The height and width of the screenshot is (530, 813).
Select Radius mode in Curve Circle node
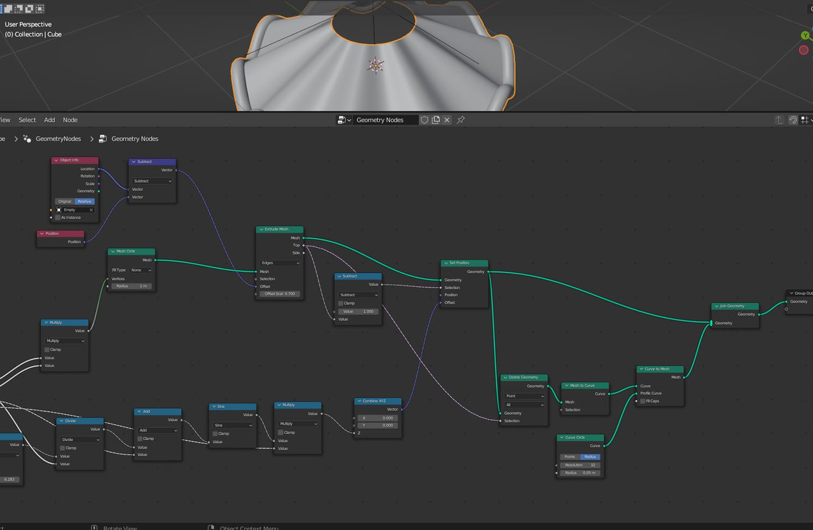590,456
